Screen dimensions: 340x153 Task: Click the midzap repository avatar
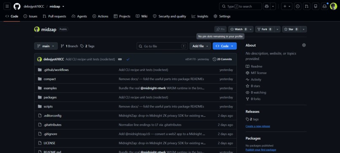pos(37,29)
